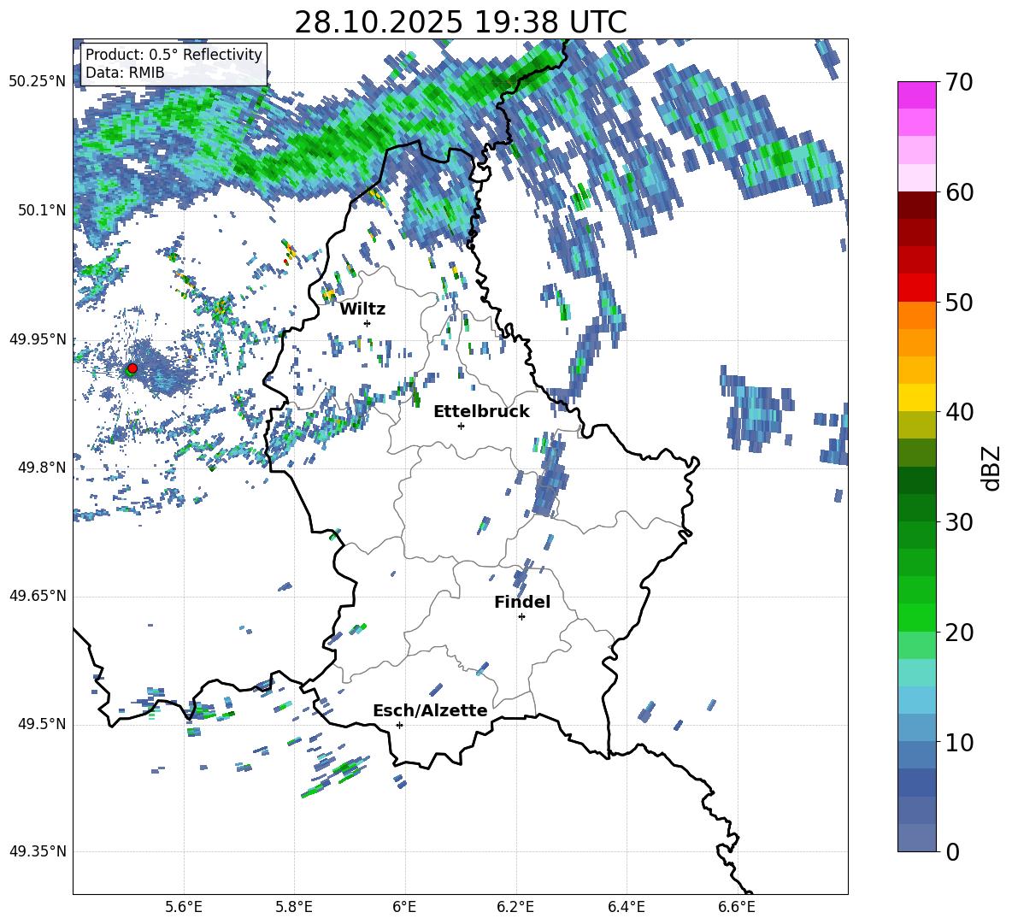Click the red radar site marker dot
1012x924 pixels.
132,368
